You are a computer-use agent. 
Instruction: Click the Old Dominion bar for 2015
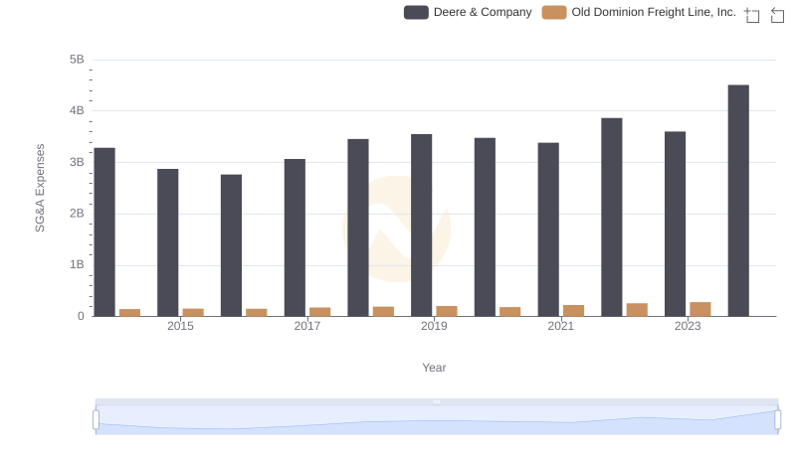[x=193, y=313]
